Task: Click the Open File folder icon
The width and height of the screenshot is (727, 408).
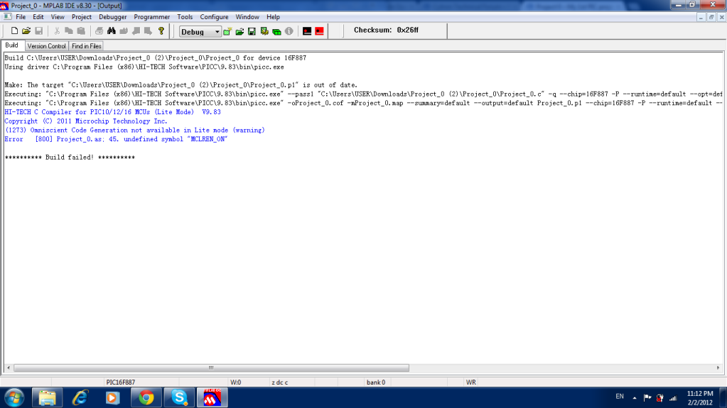Action: click(x=26, y=31)
